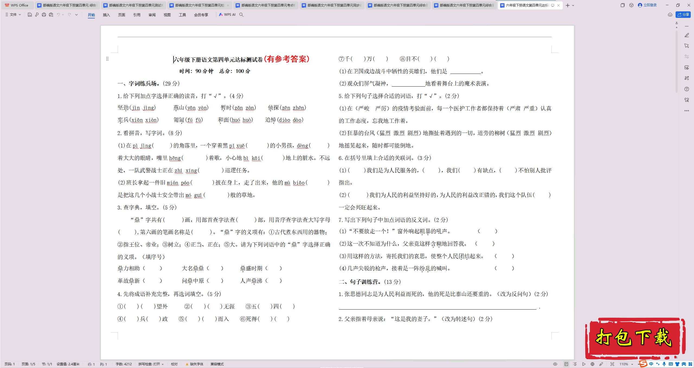Click the tools icon in right sidebar
Screen dimensions: 694x368
[687, 78]
